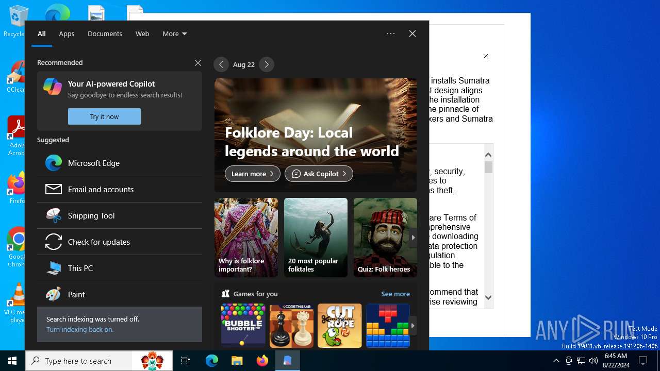Click the taskbar clock showing 6:45 AM

pos(615,361)
